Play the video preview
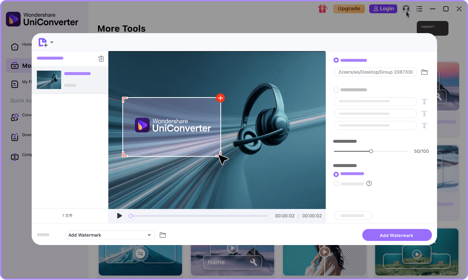The width and height of the screenshot is (468, 280). click(119, 216)
